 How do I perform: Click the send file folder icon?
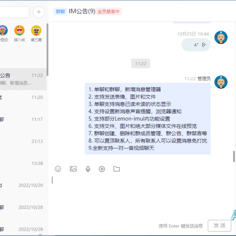[117, 169]
